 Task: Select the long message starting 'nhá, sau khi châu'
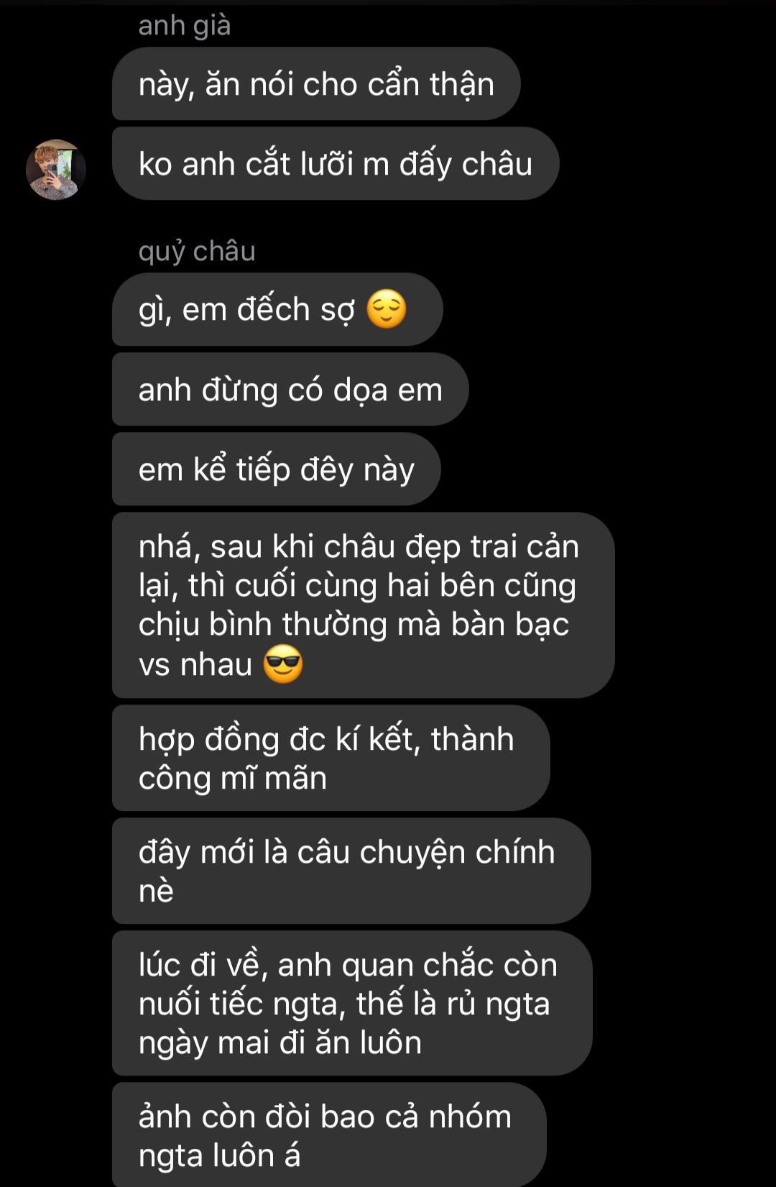364,605
